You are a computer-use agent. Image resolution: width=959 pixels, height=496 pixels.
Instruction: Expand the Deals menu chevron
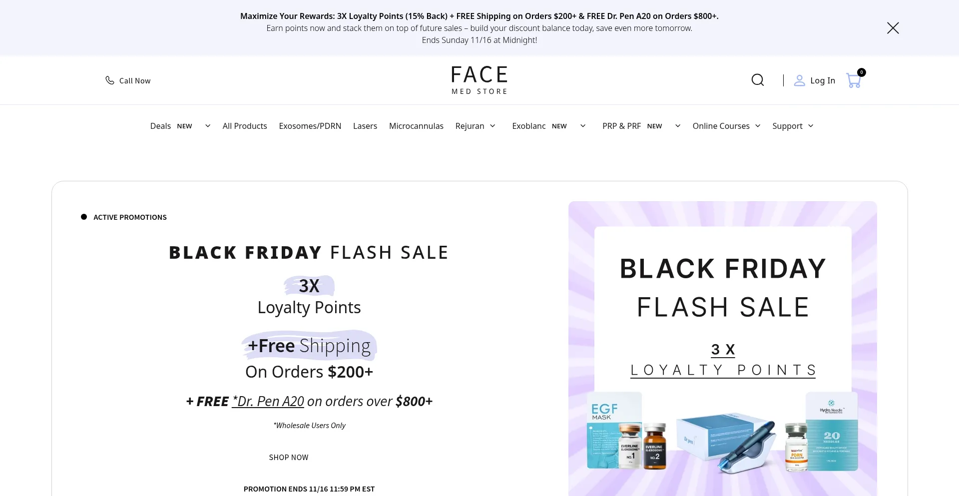click(208, 126)
